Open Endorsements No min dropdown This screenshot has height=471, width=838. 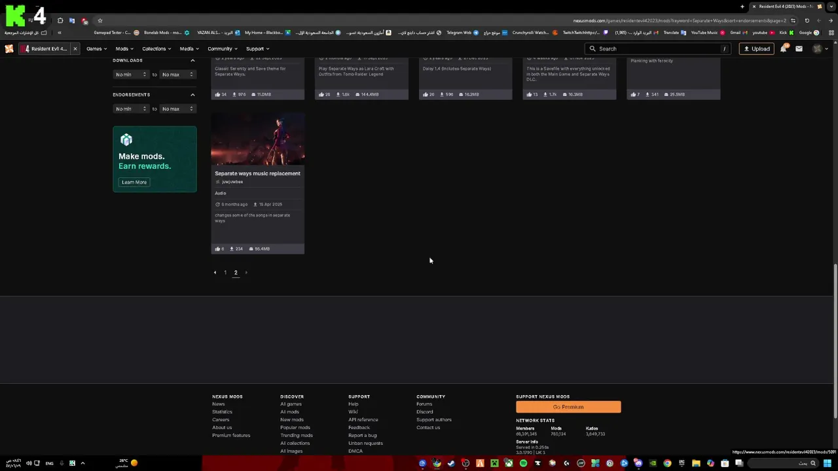click(x=130, y=109)
